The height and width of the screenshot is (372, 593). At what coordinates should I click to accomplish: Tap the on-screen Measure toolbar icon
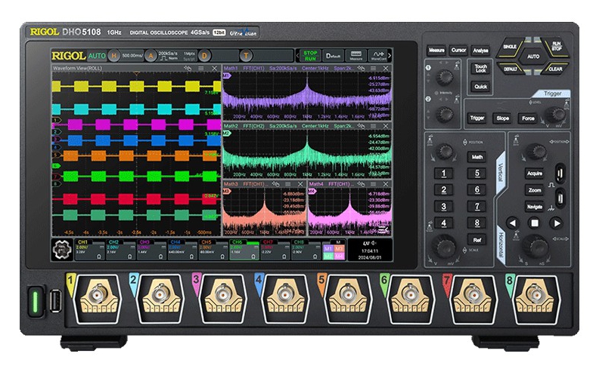[355, 56]
